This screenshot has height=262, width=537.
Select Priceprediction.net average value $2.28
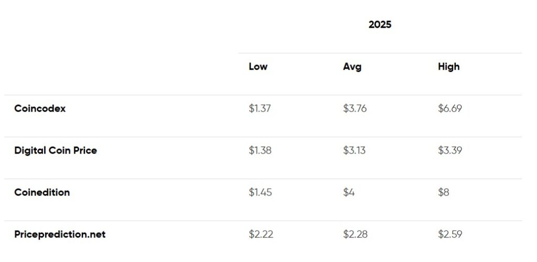pyautogui.click(x=355, y=234)
